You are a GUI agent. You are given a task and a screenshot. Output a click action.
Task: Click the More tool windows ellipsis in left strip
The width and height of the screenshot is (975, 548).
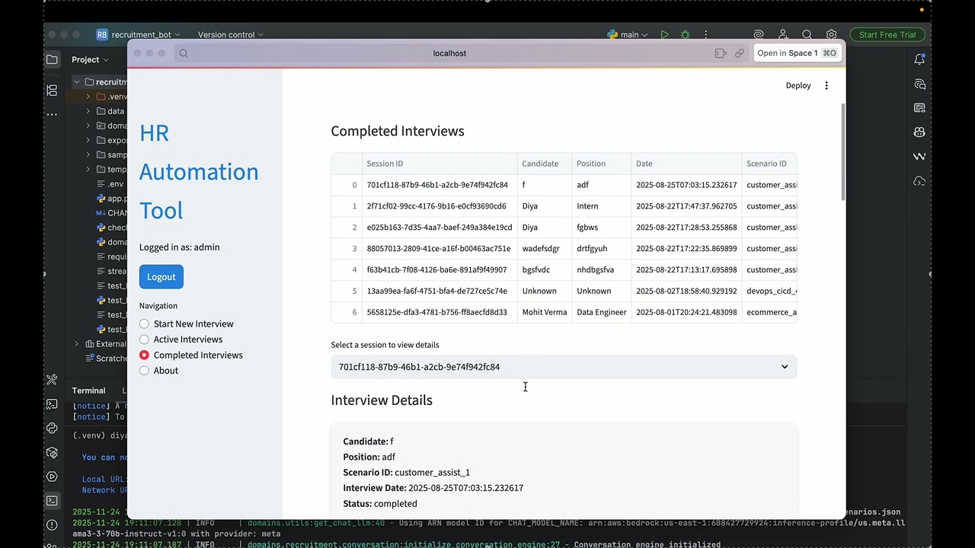(x=52, y=114)
